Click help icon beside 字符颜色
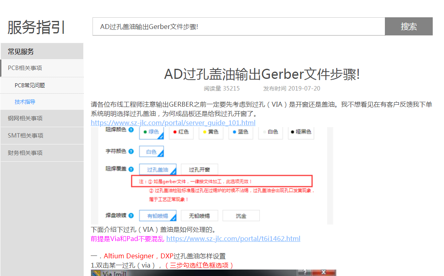Viewport: 444px width, 276px height. click(131, 151)
